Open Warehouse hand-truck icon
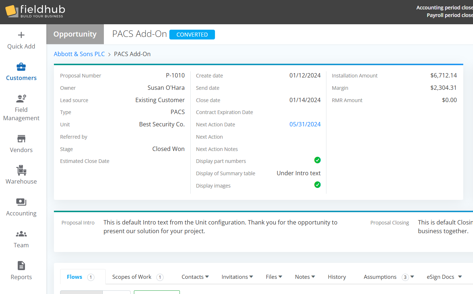 tap(21, 171)
